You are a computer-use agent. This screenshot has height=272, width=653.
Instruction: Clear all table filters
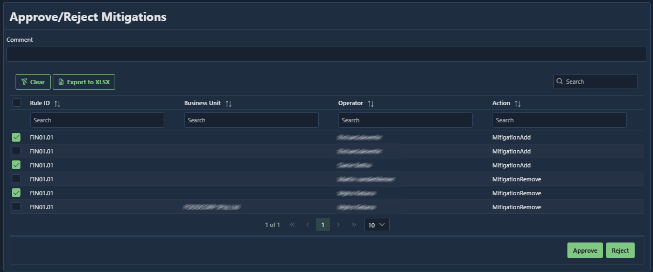(33, 82)
